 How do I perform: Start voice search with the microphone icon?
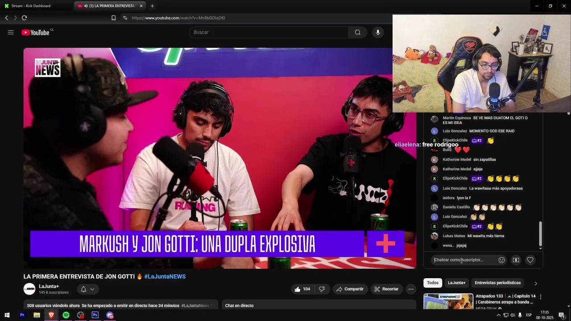click(x=378, y=32)
